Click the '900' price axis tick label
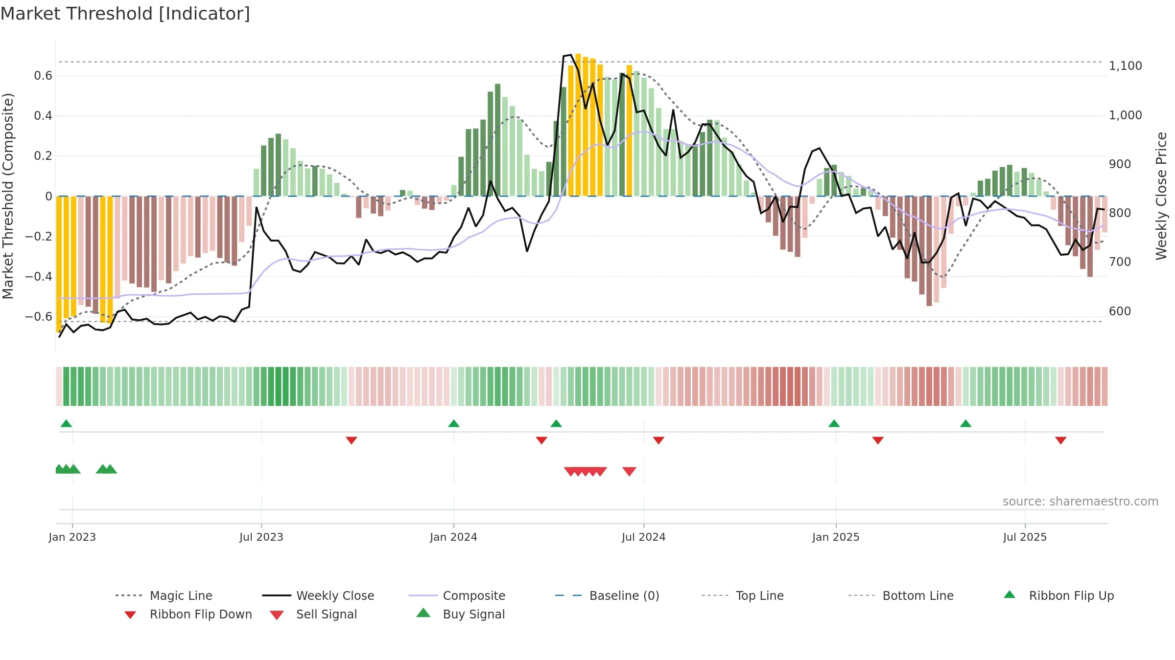1175x660 pixels. coord(1120,164)
